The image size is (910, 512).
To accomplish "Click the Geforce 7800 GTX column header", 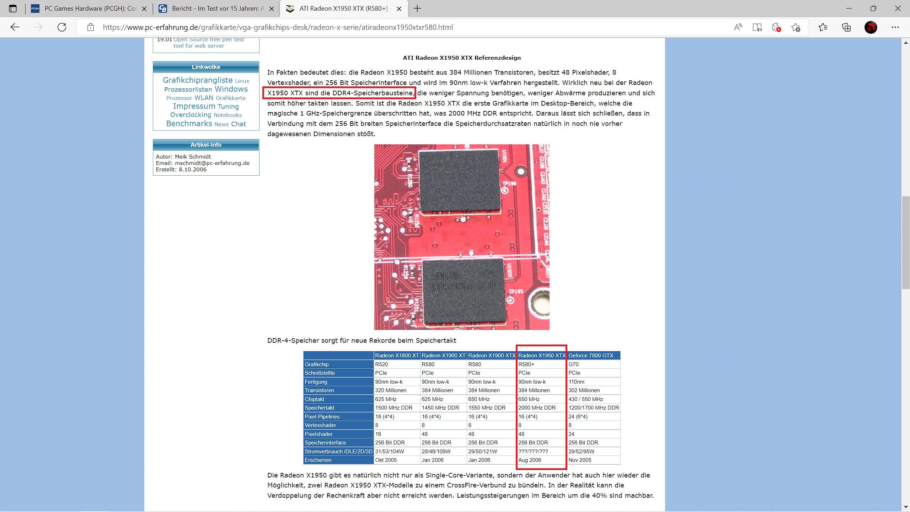I will coord(594,356).
